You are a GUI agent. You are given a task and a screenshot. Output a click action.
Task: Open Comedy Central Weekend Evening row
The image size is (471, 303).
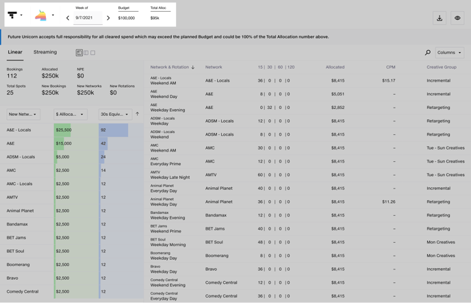click(307, 282)
